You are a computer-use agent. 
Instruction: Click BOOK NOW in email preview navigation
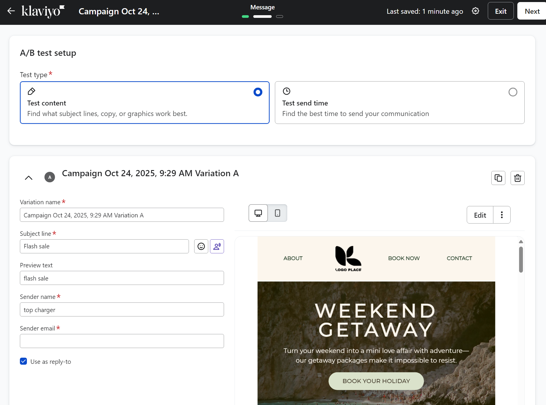(x=404, y=258)
